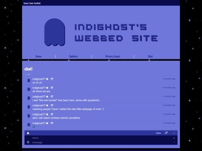Screen dimensions: 202x151
Task: Reply to the 'yo yo yo' message
Action: point(52,79)
